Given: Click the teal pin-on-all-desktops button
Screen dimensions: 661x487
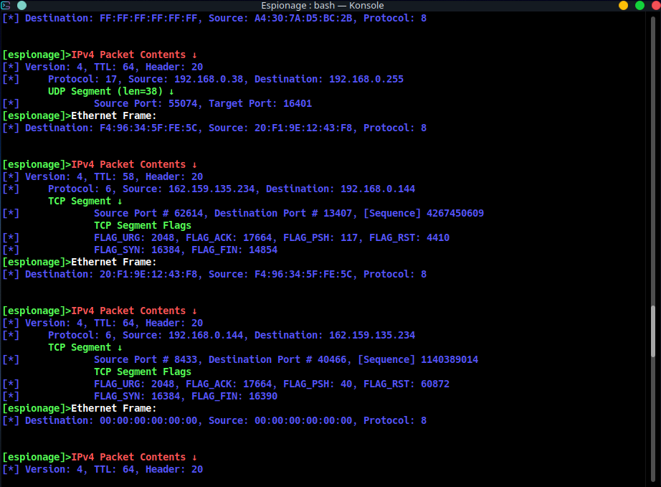Looking at the screenshot, I should pyautogui.click(x=22, y=6).
